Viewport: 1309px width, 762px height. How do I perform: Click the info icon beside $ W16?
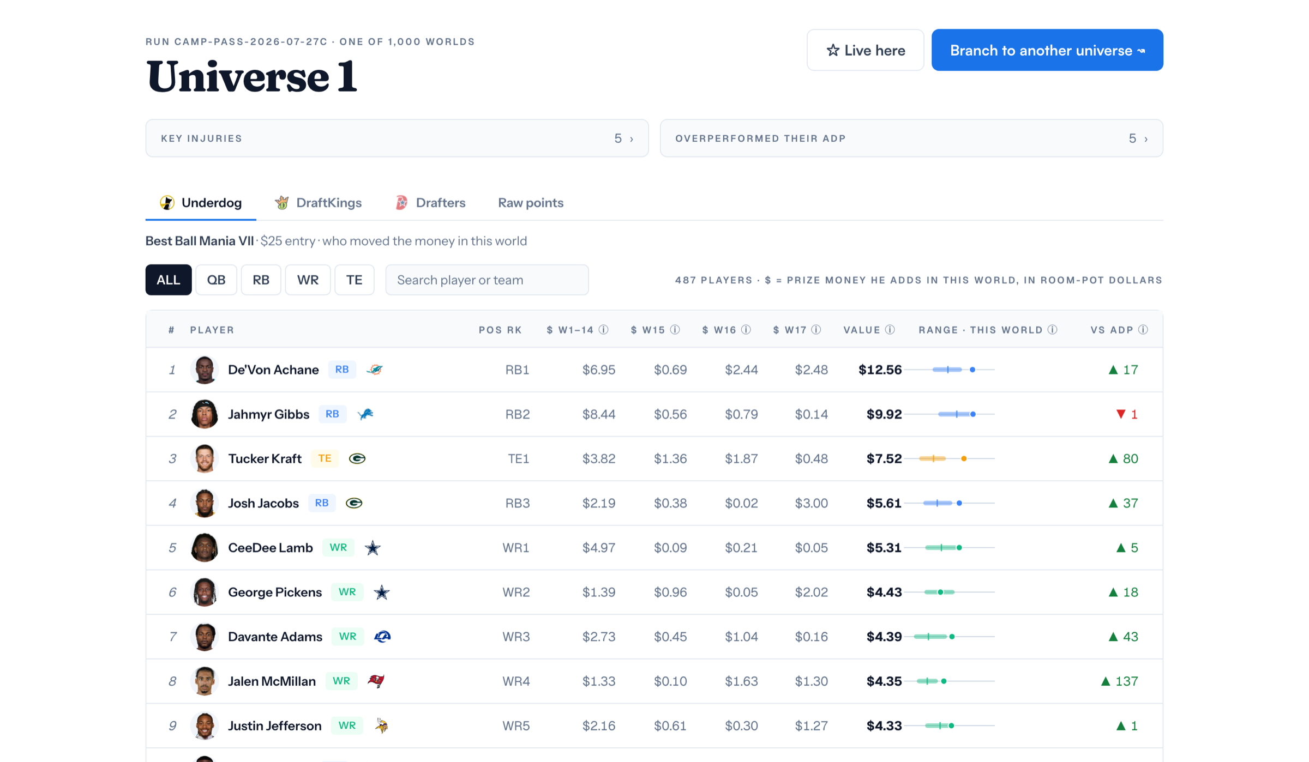(x=746, y=330)
